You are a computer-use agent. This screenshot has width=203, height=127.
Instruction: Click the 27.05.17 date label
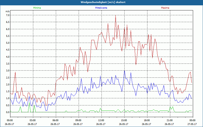coord(192,124)
